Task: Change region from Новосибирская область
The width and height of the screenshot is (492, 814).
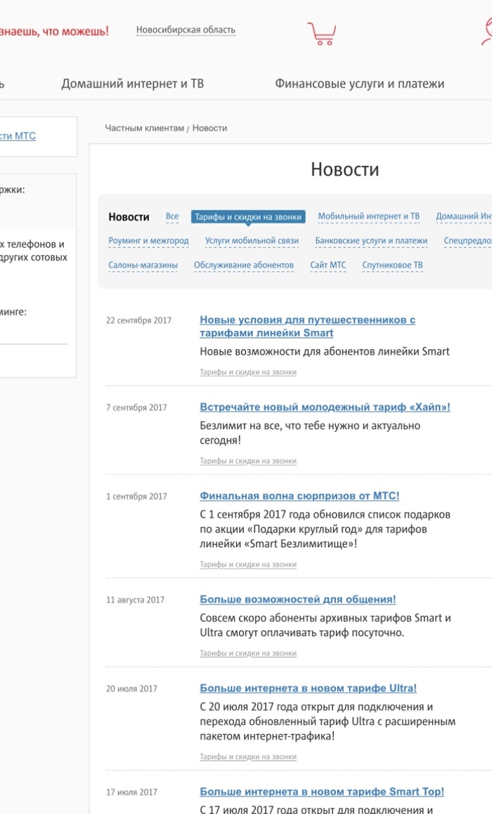Action: (x=186, y=30)
